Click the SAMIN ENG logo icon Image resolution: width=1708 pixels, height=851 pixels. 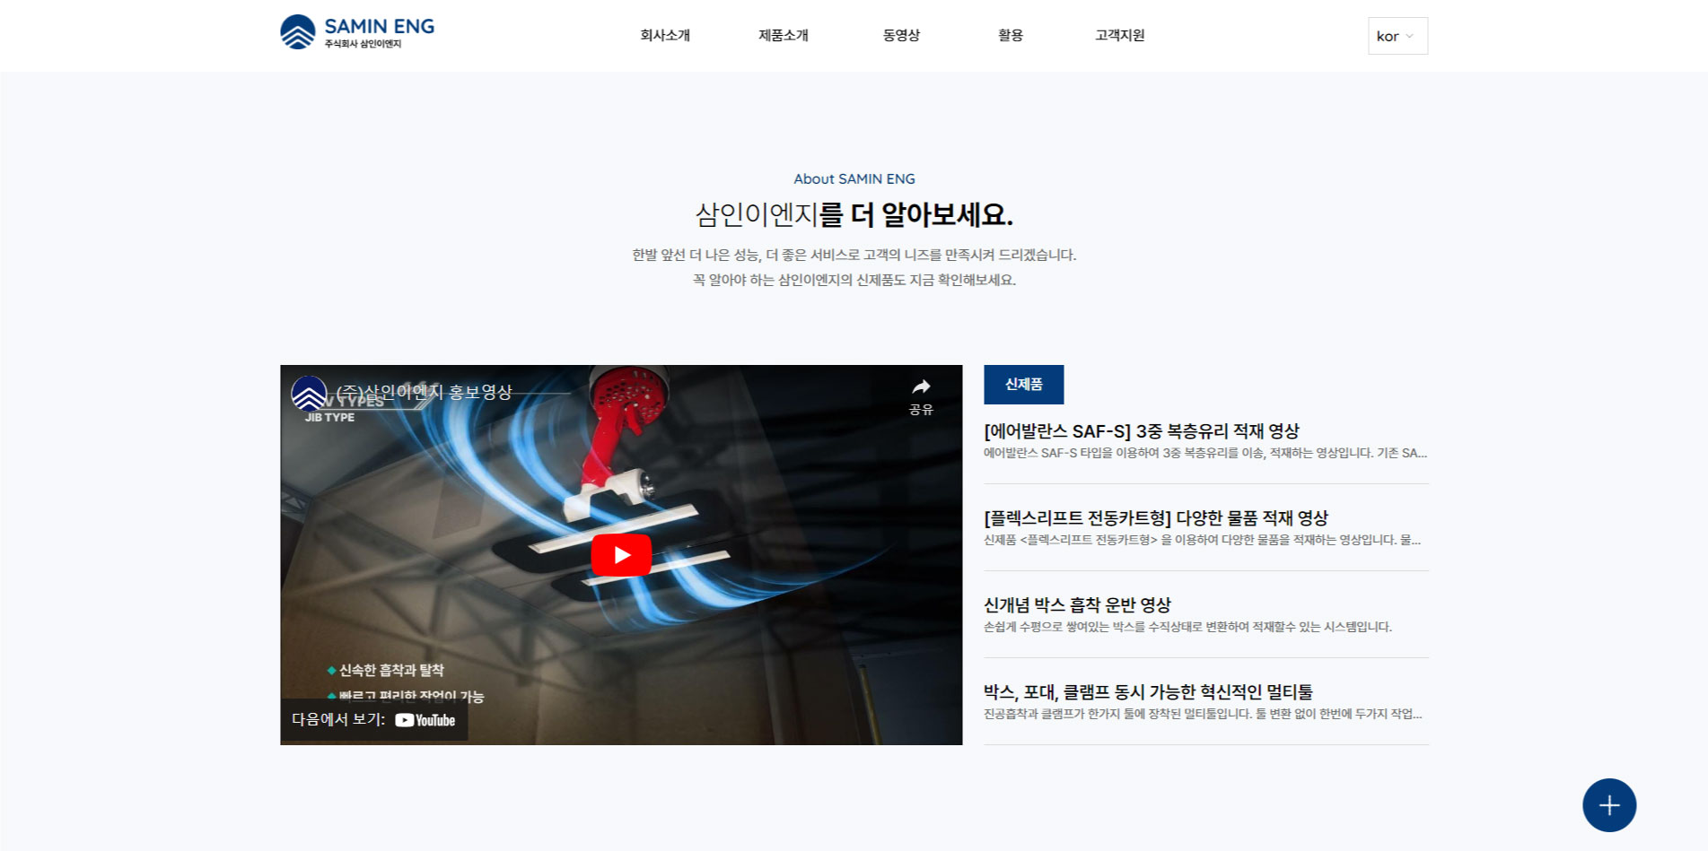[x=298, y=32]
